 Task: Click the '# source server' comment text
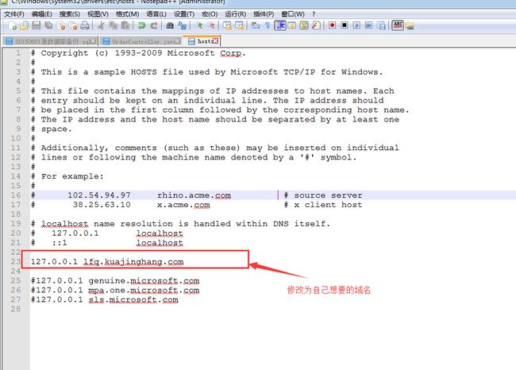[x=323, y=195]
